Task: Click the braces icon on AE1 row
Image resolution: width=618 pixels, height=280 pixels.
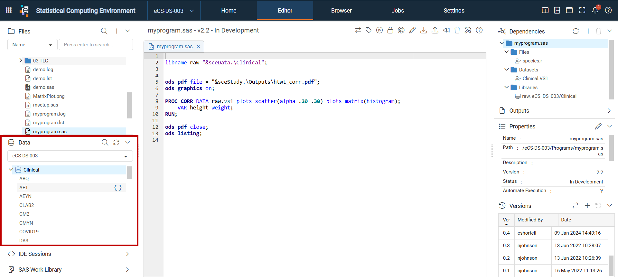Action: point(118,188)
